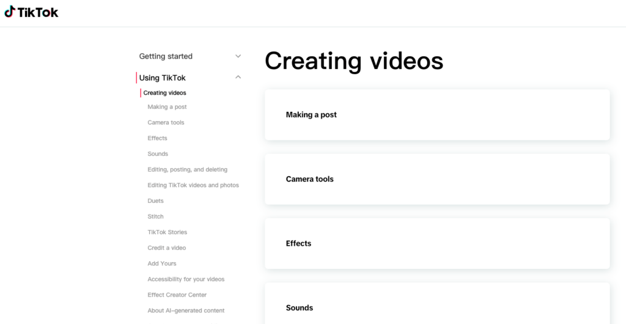Open the Making a post card
The image size is (626, 324).
click(x=436, y=115)
